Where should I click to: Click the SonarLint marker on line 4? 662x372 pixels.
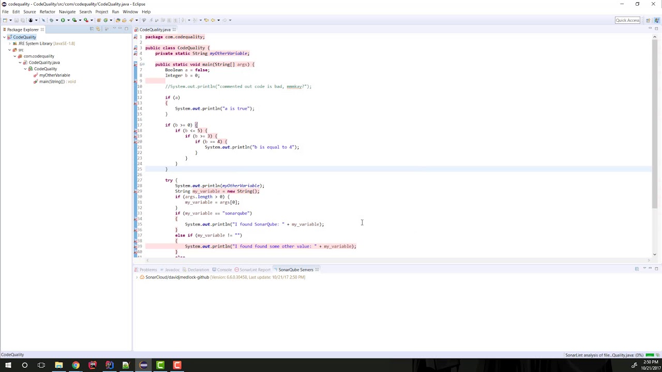click(136, 53)
